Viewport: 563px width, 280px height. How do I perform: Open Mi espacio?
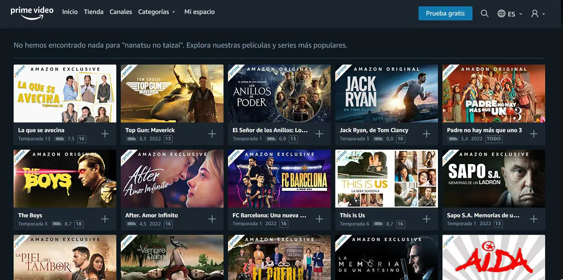199,12
